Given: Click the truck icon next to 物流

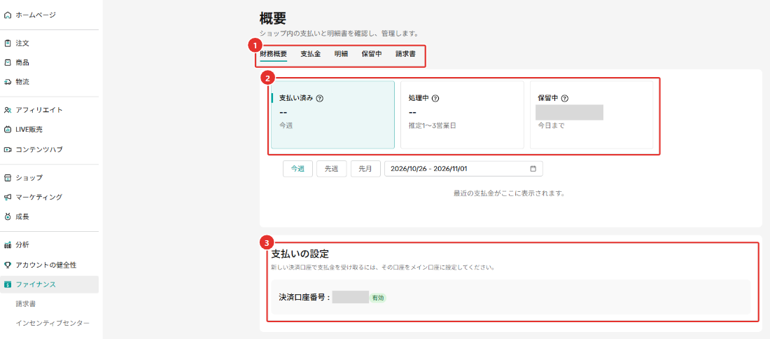Looking at the screenshot, I should tap(8, 82).
